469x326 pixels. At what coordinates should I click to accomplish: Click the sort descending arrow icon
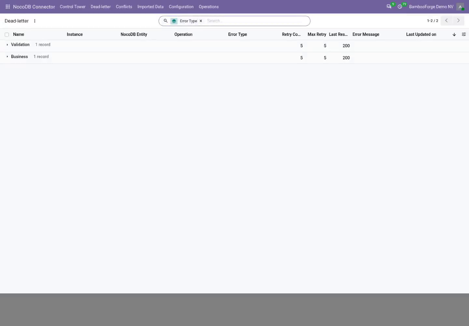tap(454, 35)
